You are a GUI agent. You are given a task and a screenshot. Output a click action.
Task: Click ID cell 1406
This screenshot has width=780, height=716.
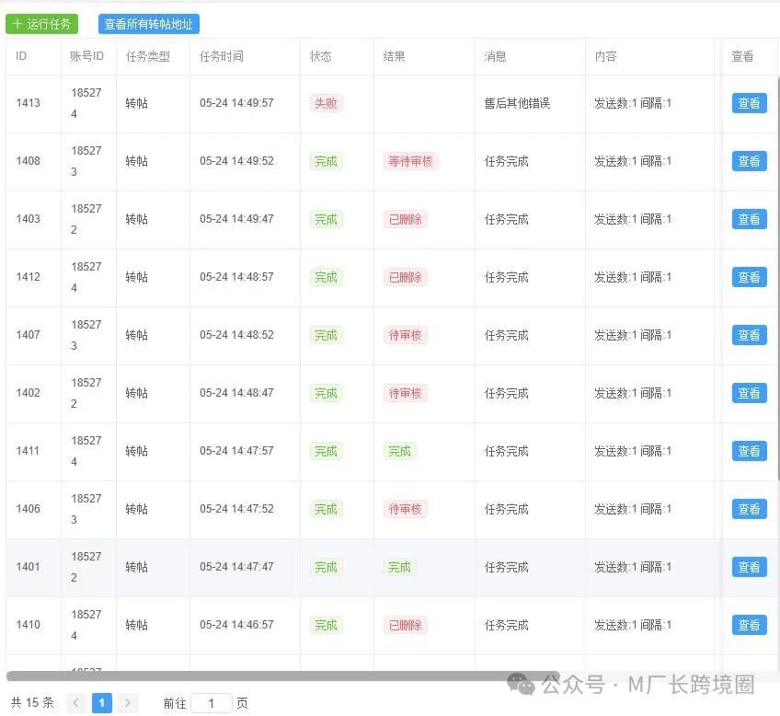28,509
